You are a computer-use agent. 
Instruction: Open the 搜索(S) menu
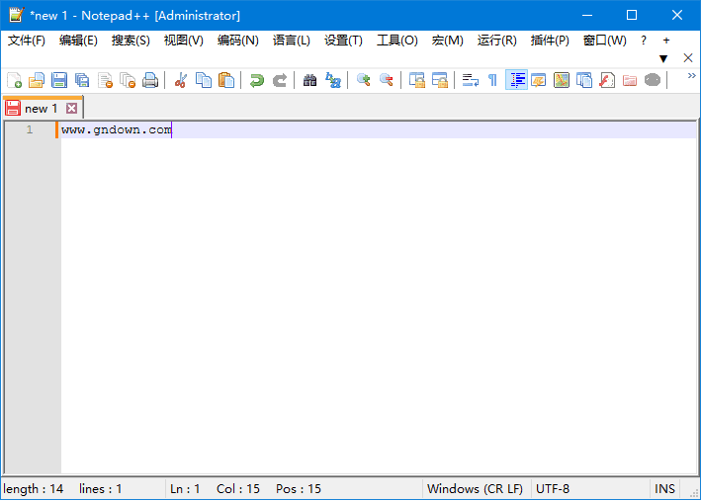click(131, 41)
